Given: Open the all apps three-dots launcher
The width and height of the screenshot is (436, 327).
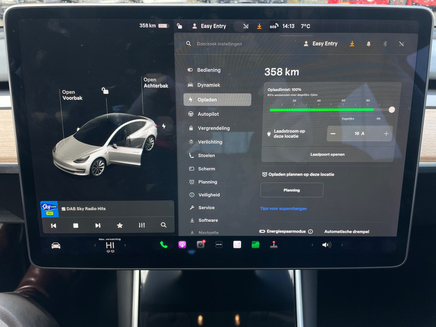Looking at the screenshot, I should tap(219, 245).
